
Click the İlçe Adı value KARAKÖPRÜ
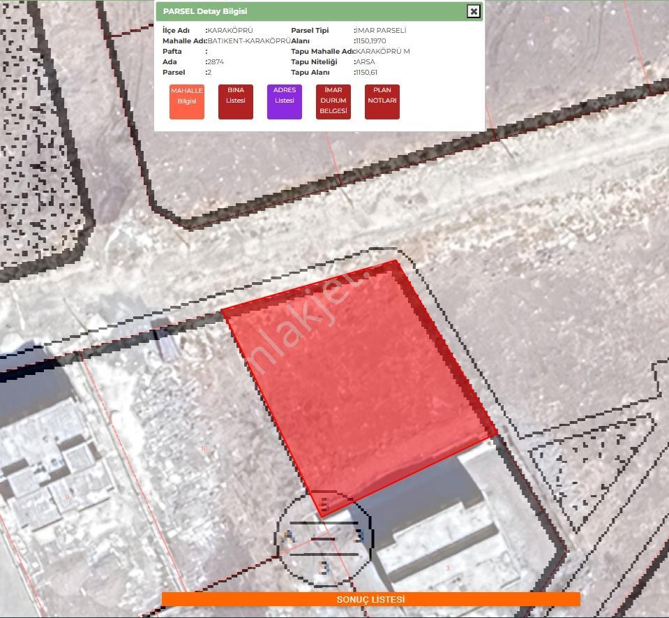pos(230,30)
